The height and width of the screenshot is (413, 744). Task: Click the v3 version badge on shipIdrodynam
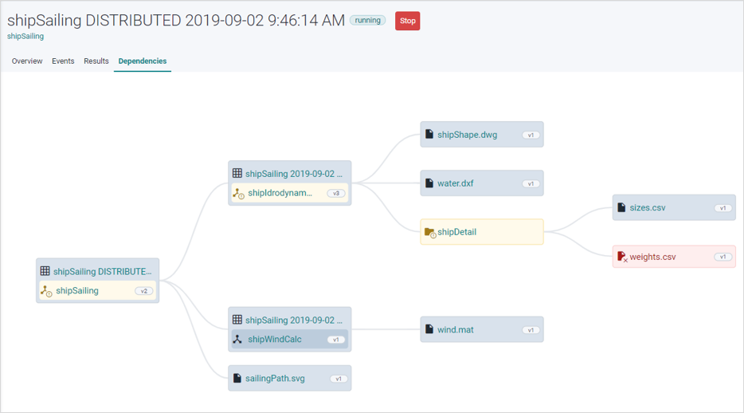[336, 193]
